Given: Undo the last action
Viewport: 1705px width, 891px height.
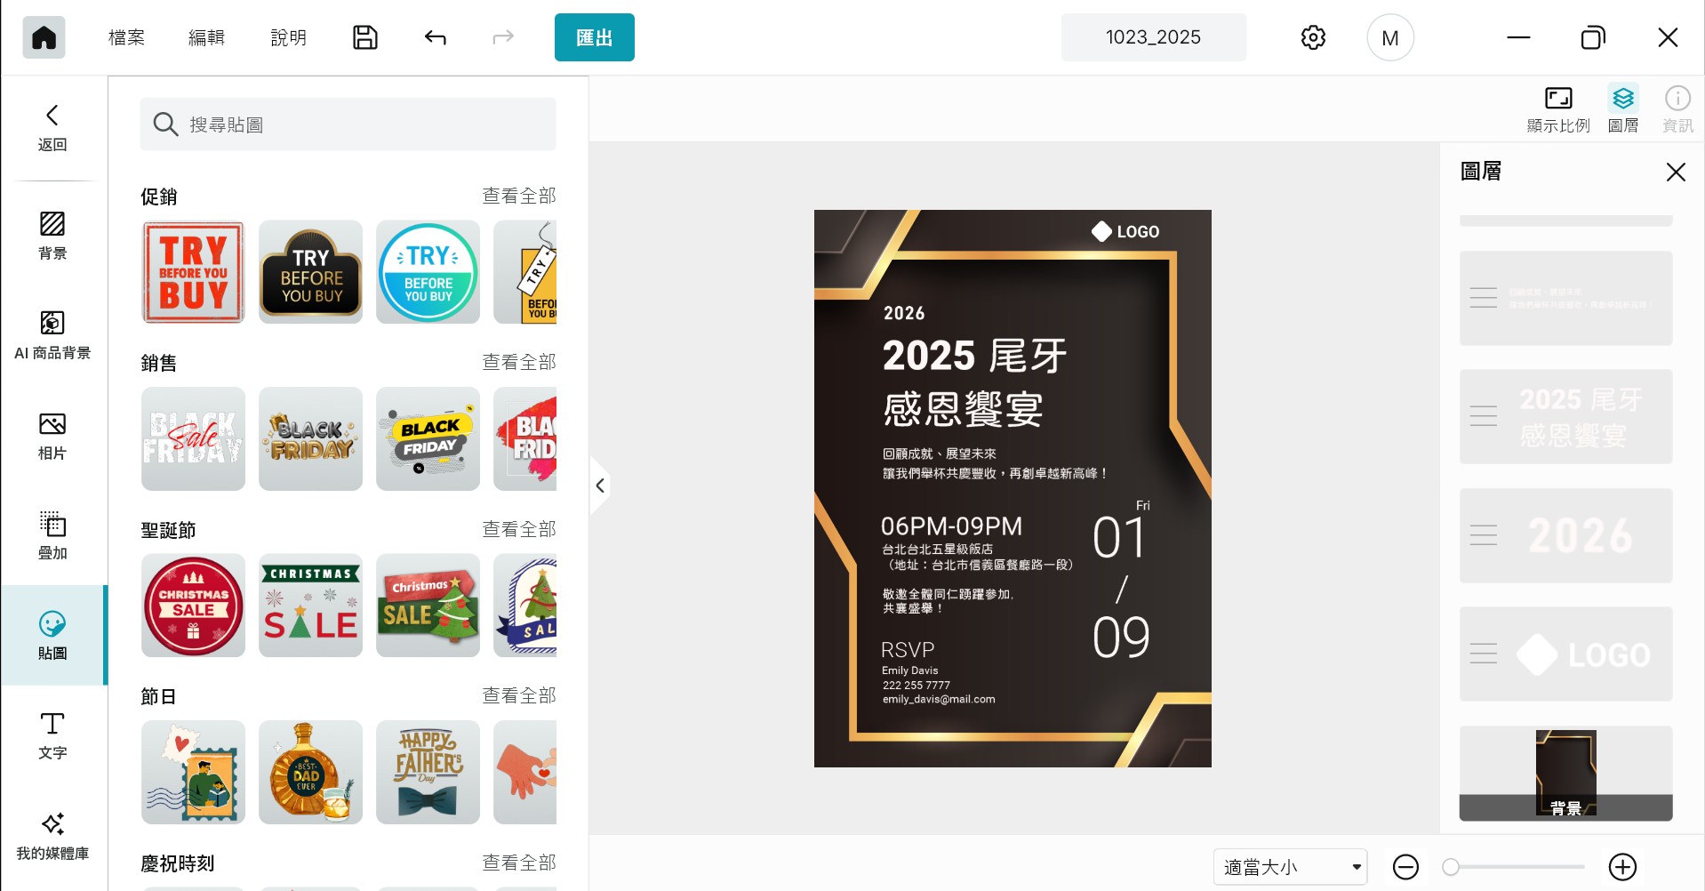Looking at the screenshot, I should point(435,36).
